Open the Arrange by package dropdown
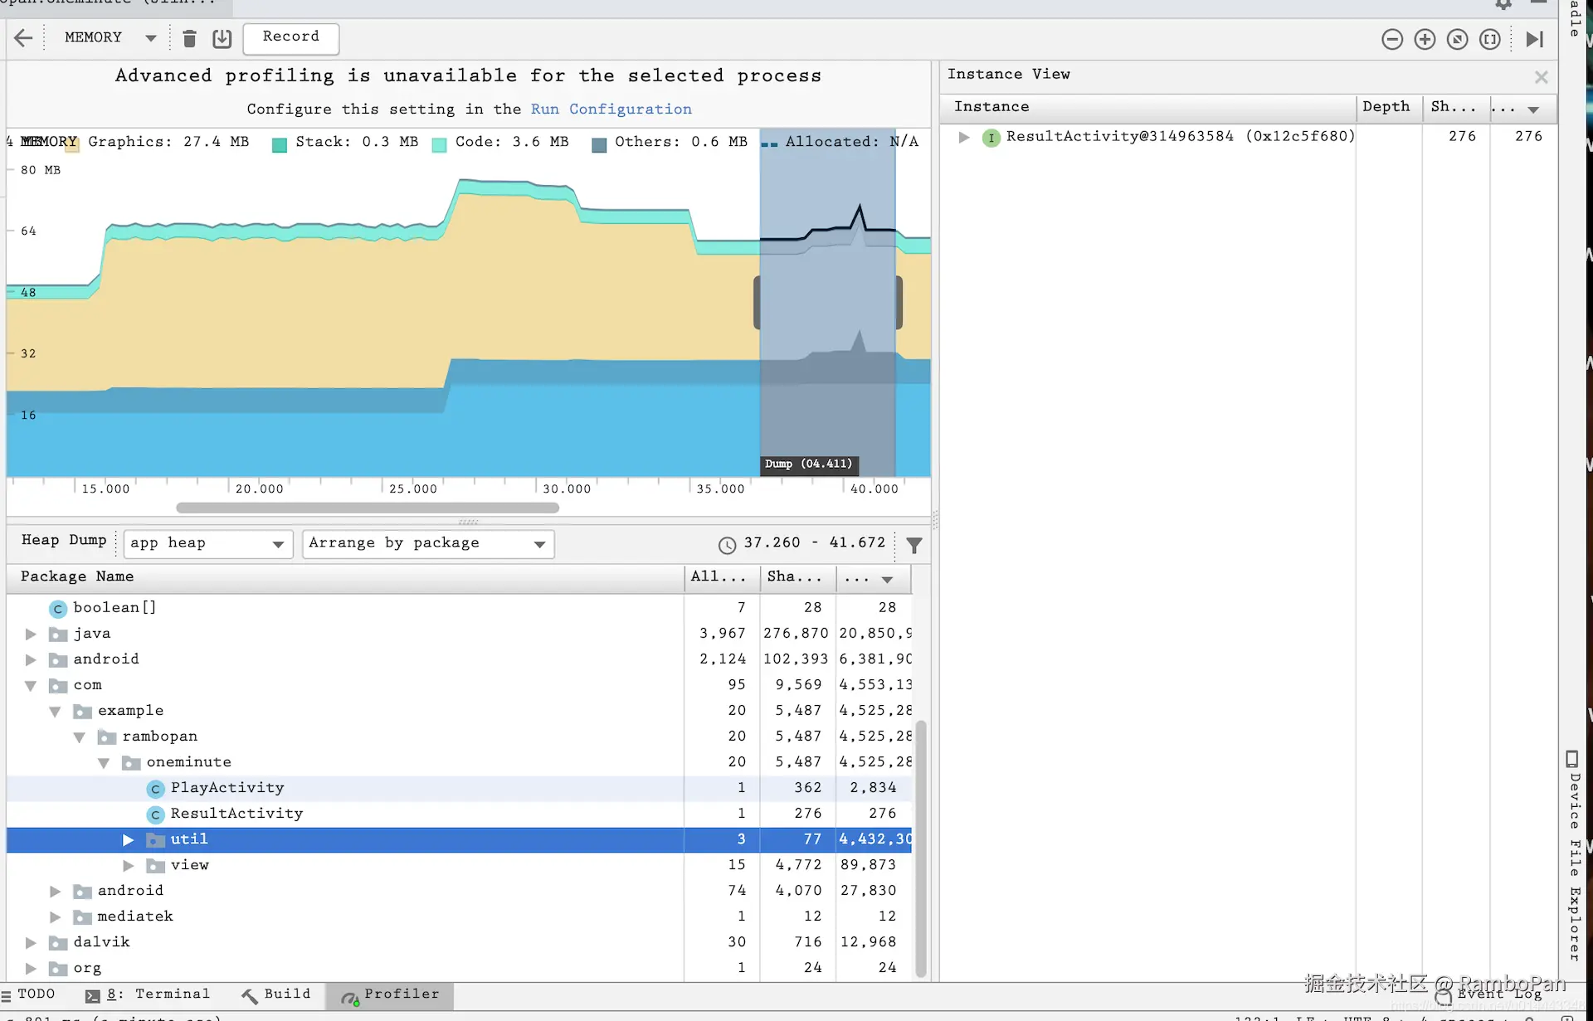This screenshot has height=1021, width=1593. 427,543
